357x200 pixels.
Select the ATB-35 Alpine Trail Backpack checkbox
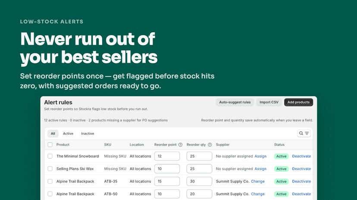[50, 182]
